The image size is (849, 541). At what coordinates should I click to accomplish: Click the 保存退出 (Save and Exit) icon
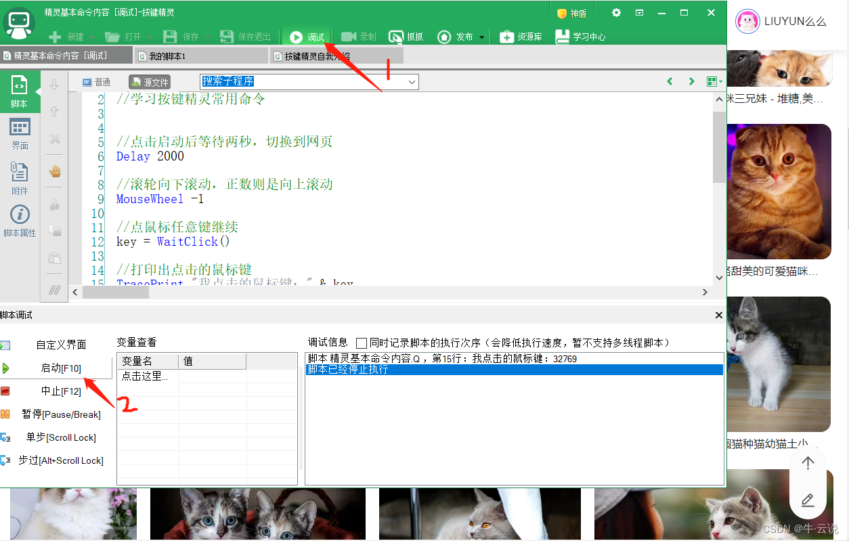pos(227,37)
